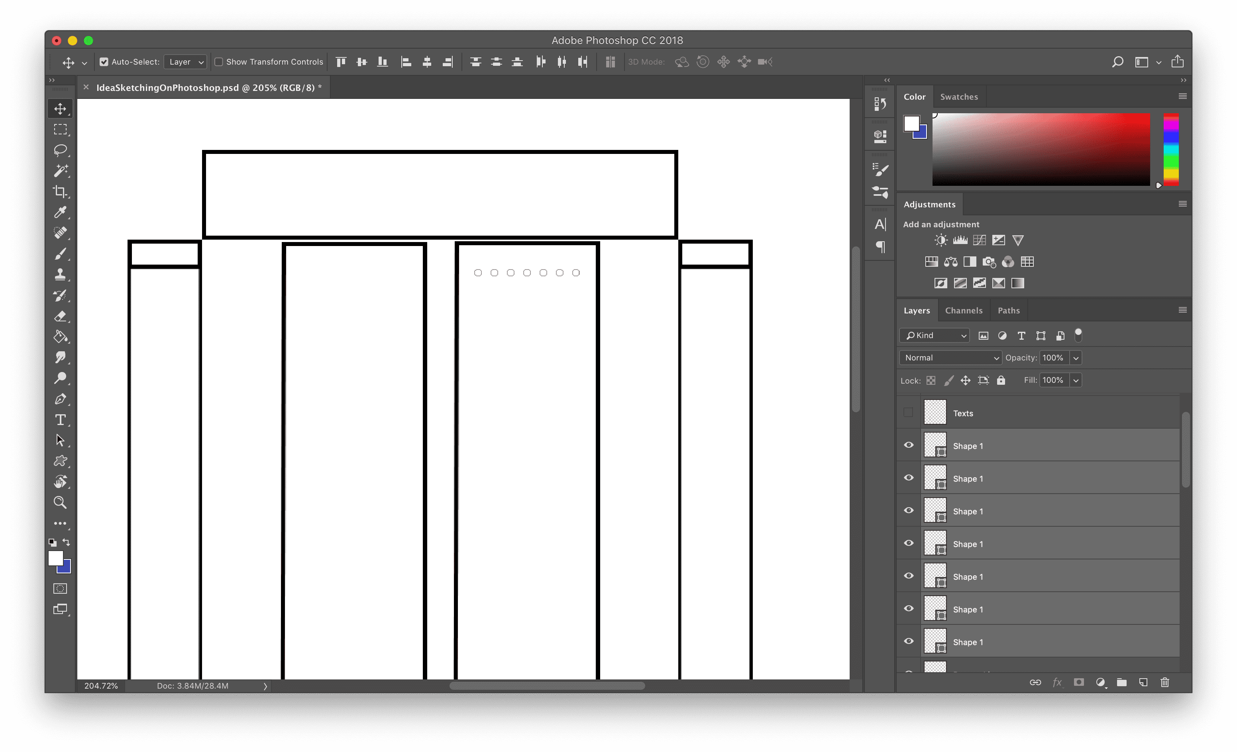Open the Fill slider dropdown arrow
Image resolution: width=1237 pixels, height=752 pixels.
[x=1075, y=380]
